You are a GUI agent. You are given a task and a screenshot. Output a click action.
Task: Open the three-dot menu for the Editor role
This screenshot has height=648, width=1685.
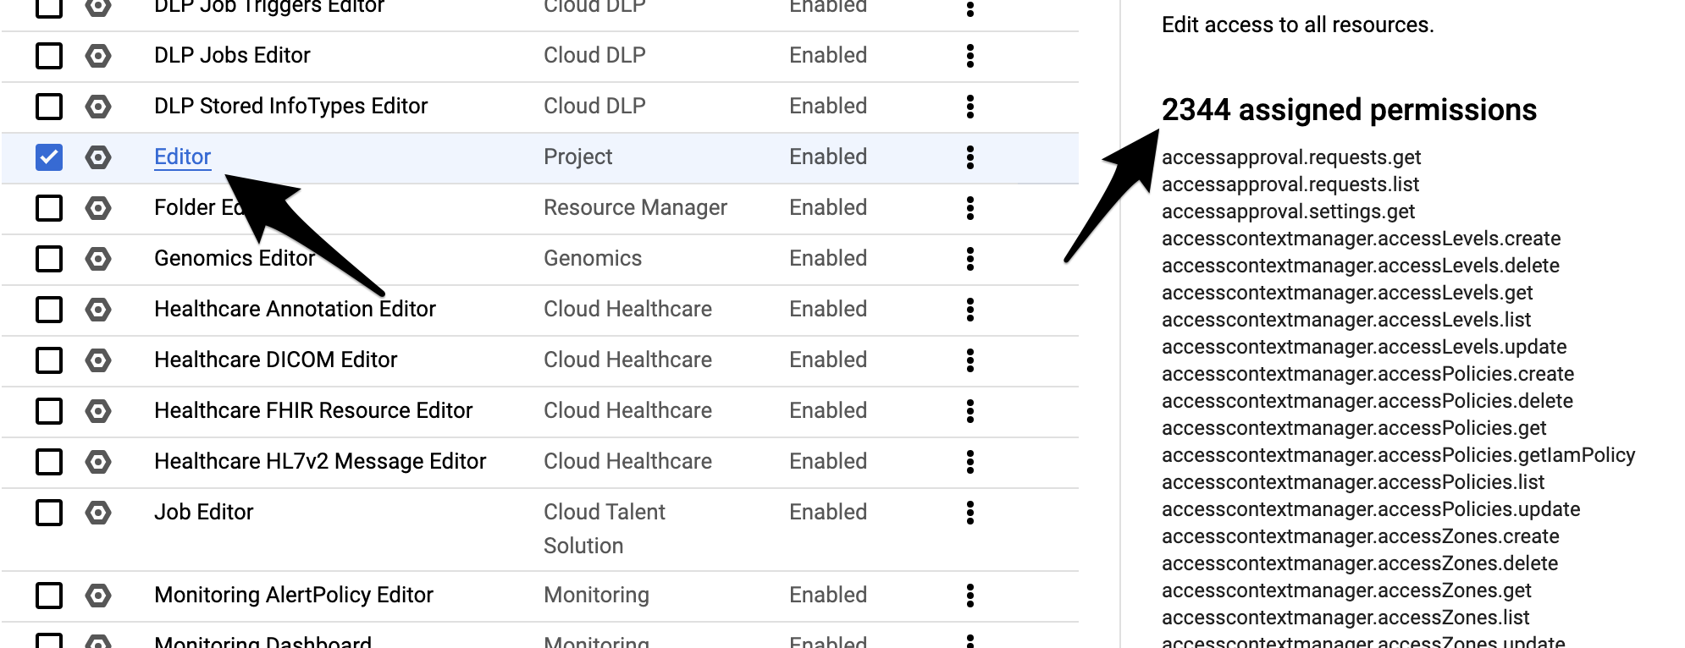click(970, 157)
